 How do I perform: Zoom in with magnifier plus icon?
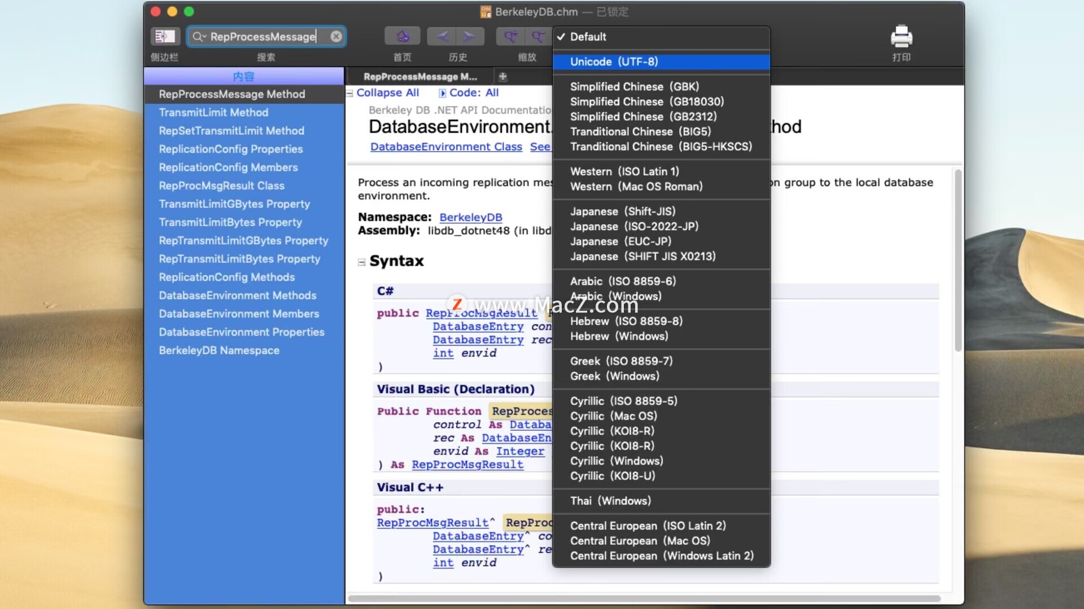click(x=510, y=37)
